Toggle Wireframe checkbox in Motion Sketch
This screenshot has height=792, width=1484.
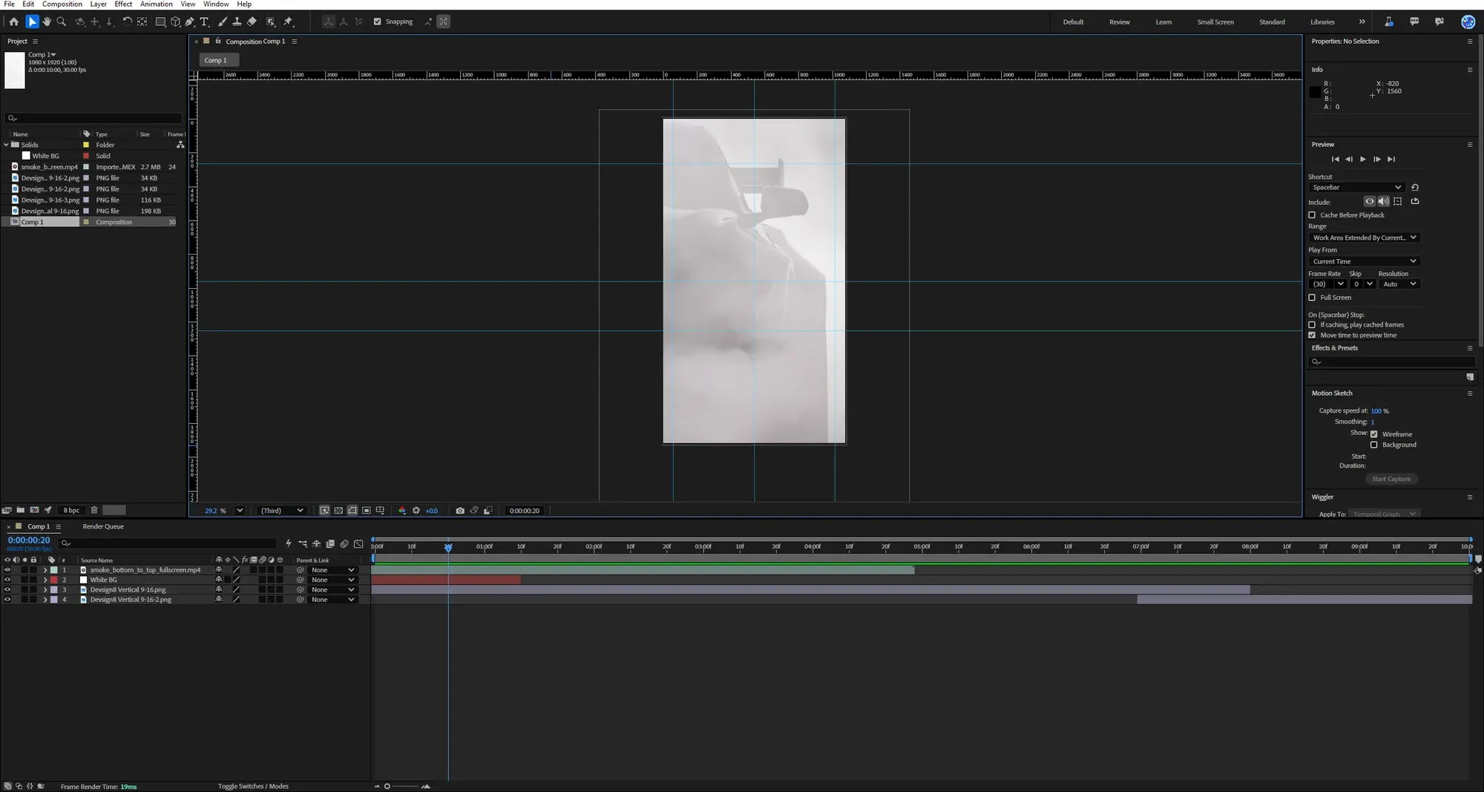tap(1374, 434)
